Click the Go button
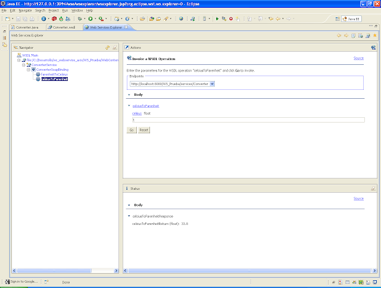This screenshot has height=288, width=381. pos(132,130)
